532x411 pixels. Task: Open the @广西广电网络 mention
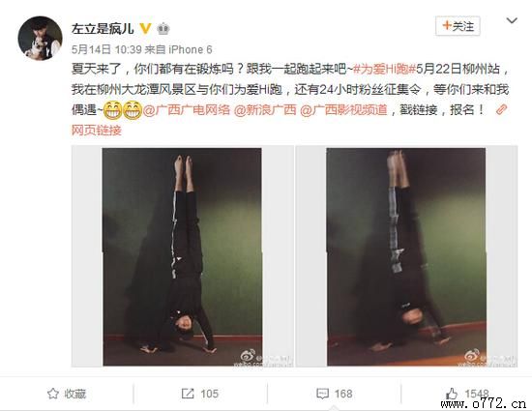187,110
